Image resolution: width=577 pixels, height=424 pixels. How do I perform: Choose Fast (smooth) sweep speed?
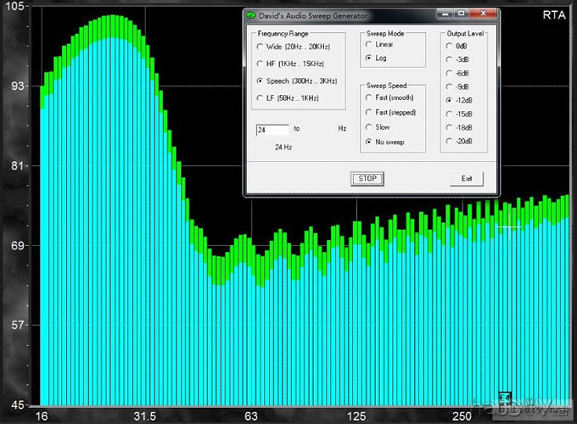368,98
